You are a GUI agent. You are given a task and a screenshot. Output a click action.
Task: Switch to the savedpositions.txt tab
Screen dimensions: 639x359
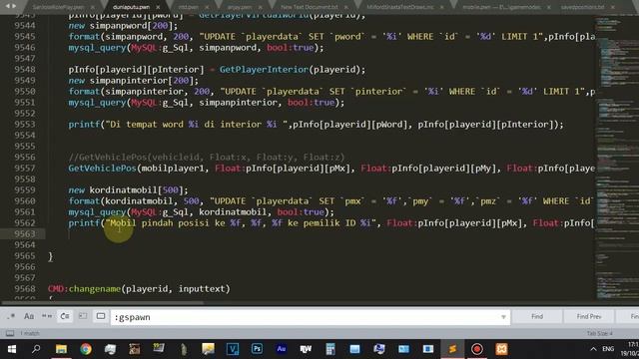[582, 7]
